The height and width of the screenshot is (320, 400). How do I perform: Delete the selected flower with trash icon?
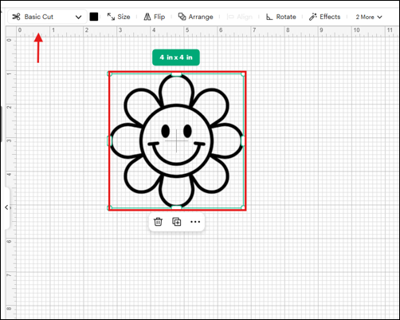coord(158,222)
